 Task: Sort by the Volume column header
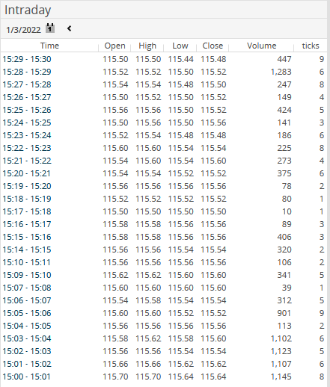click(261, 46)
